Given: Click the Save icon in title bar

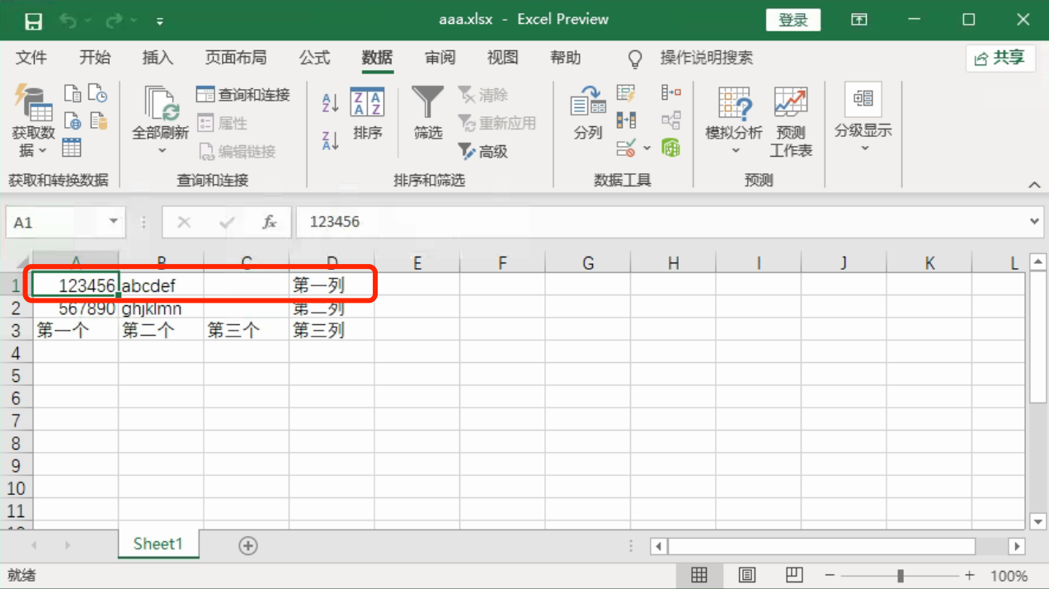Looking at the screenshot, I should 33,21.
